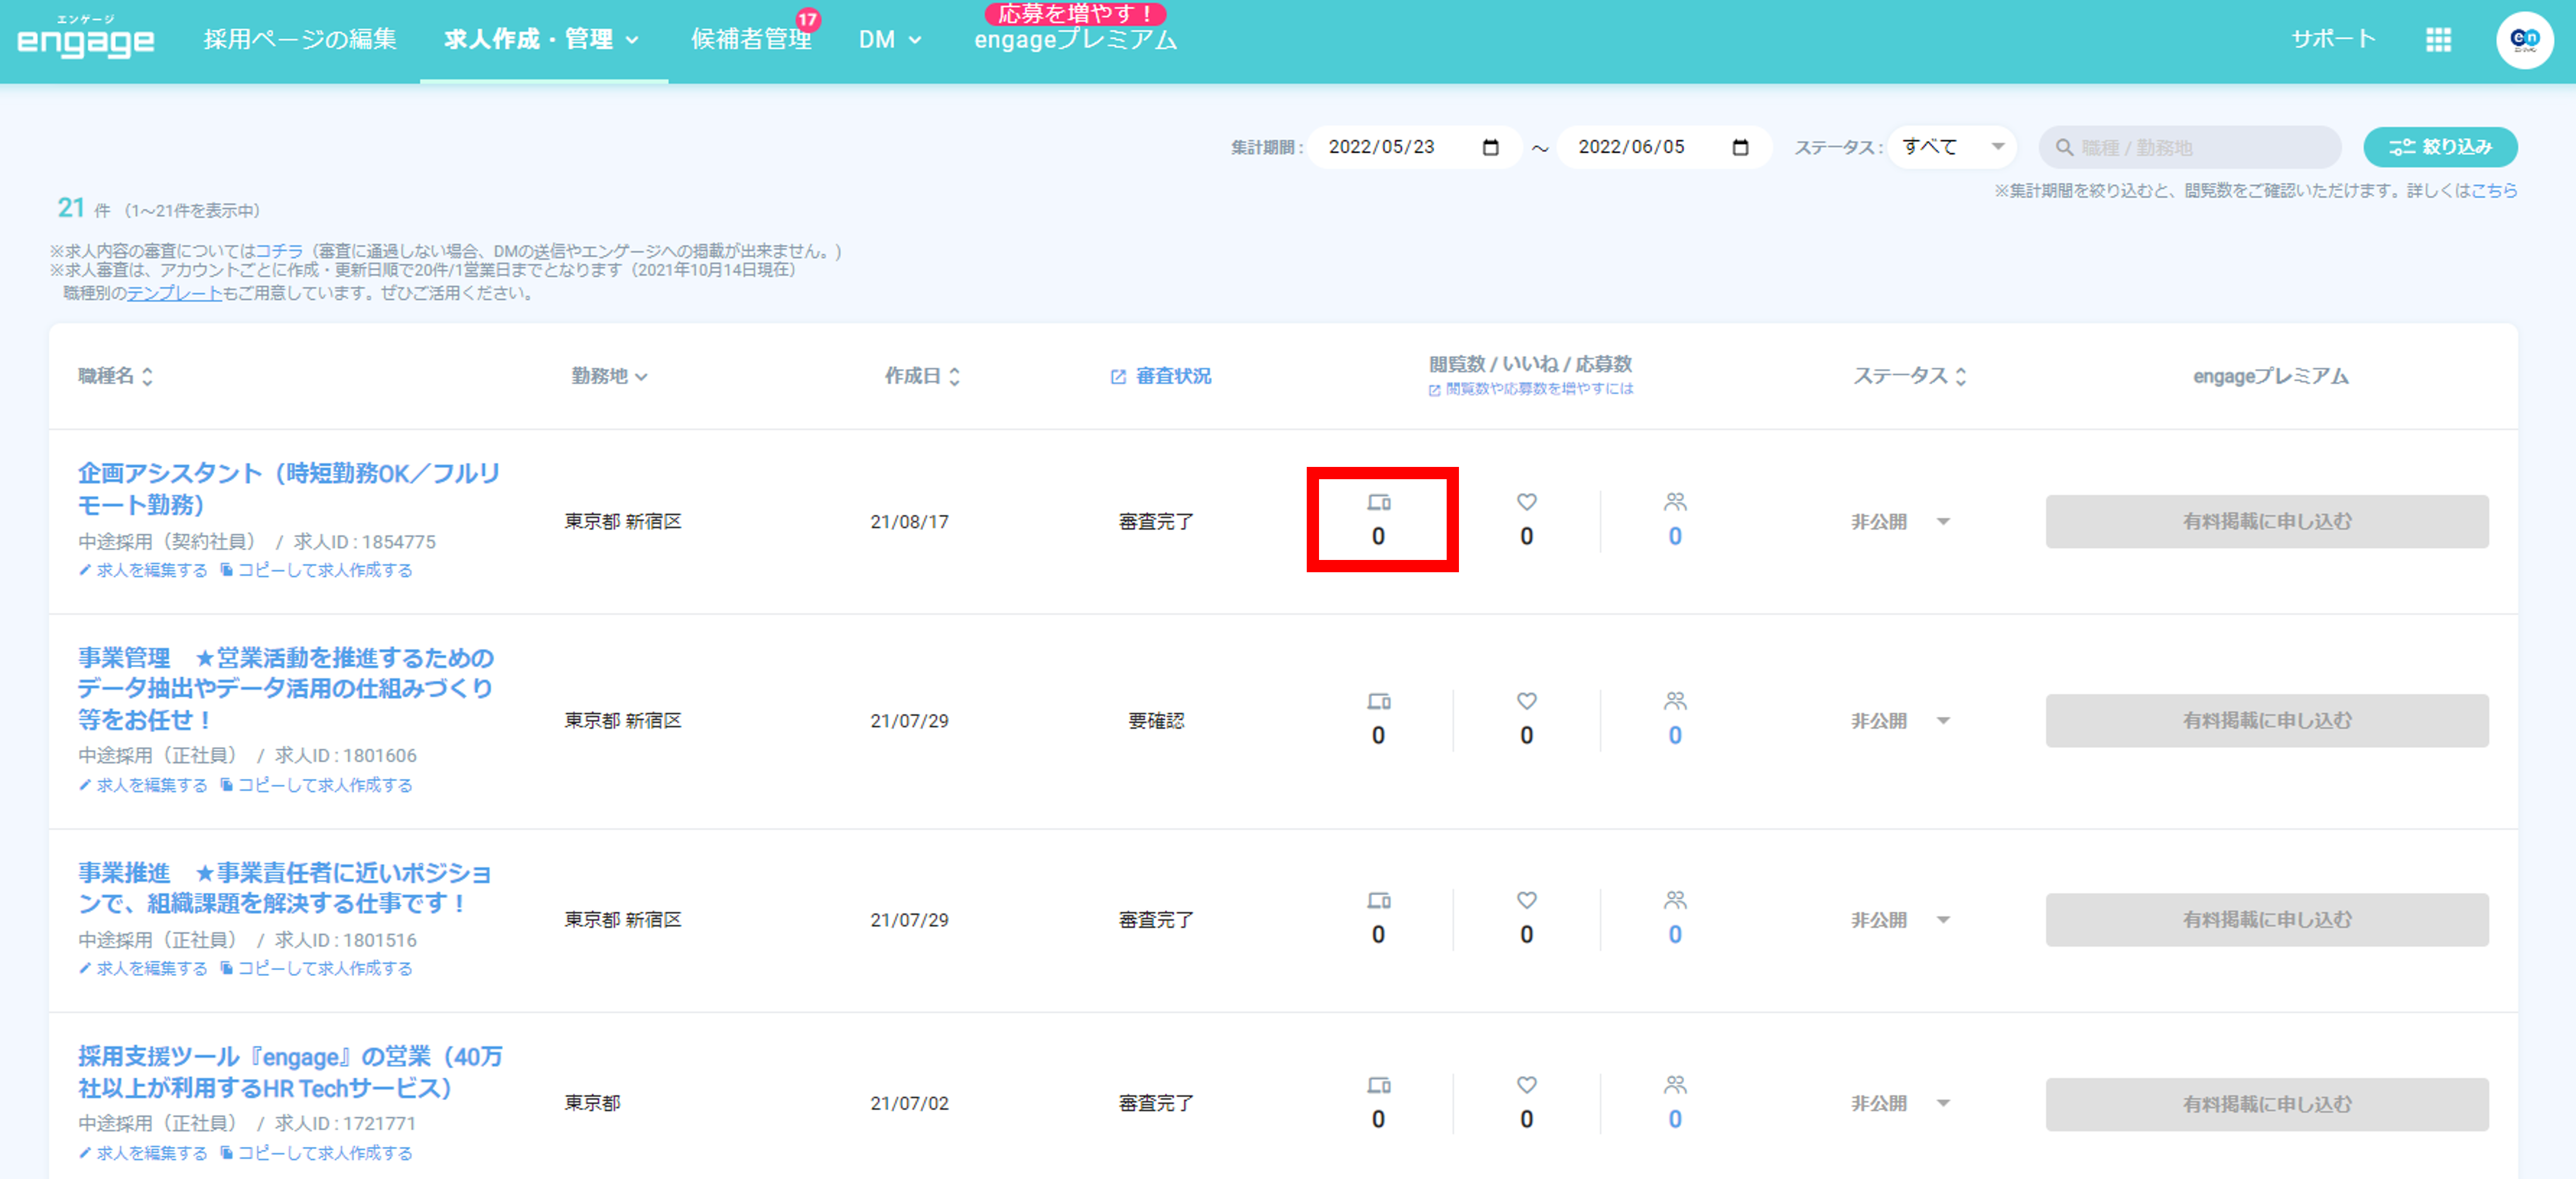Open the こちら details link
The image size is (2576, 1179).
2494,190
